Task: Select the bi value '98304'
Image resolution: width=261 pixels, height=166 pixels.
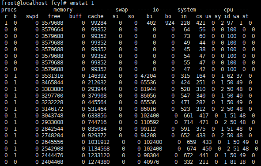Action: (151, 155)
